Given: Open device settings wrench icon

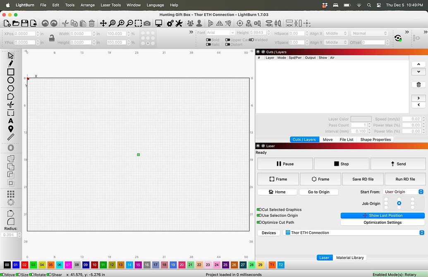Looking at the screenshot, I should (x=178, y=23).
